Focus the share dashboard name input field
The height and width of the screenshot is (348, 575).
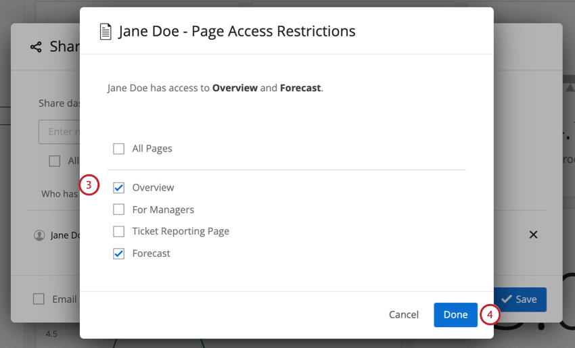click(x=59, y=132)
